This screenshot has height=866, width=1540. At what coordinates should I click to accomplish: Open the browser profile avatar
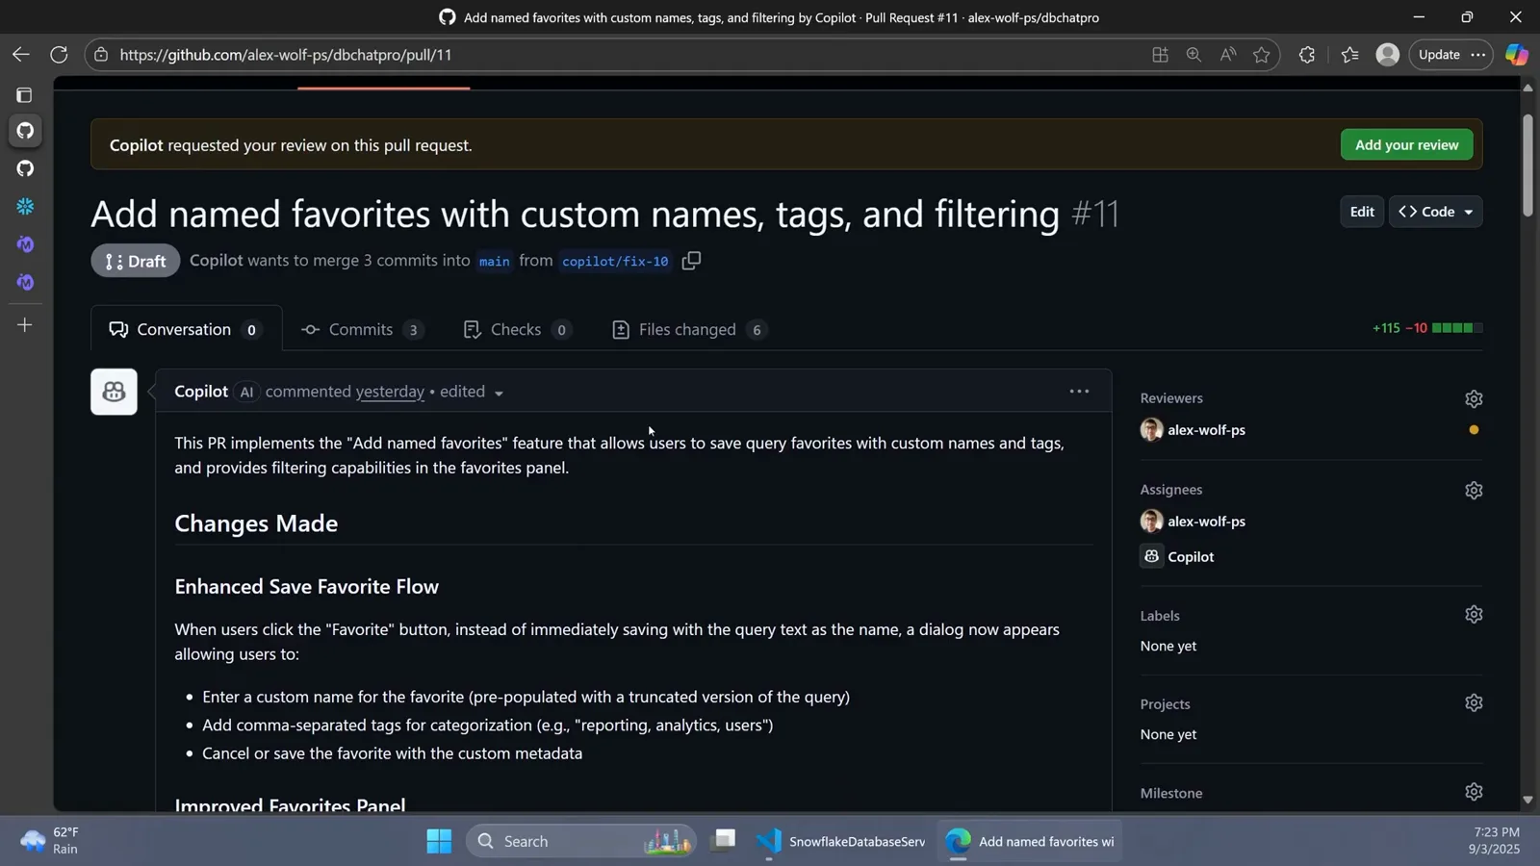point(1387,55)
